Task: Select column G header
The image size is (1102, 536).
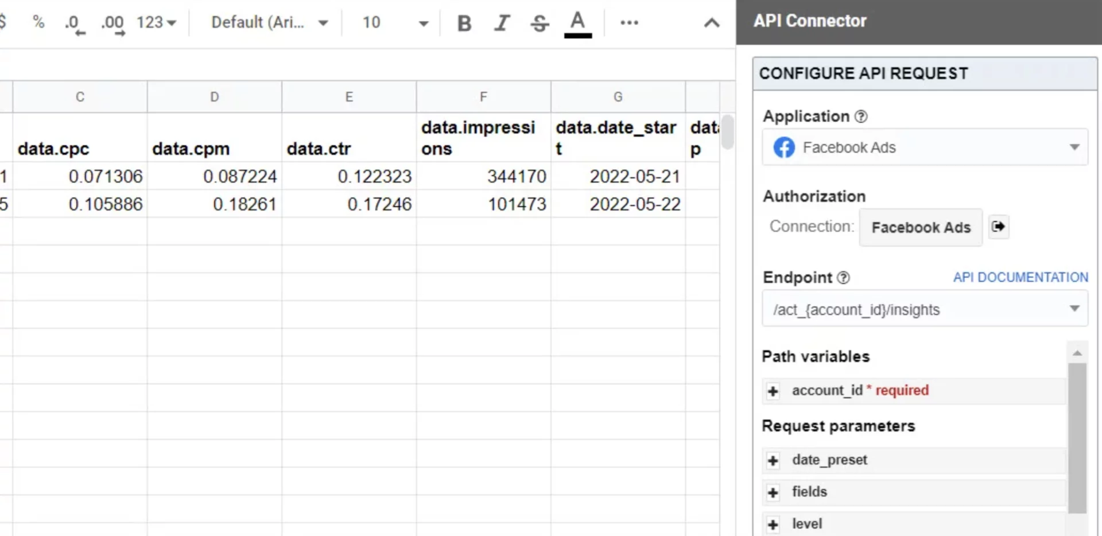Action: pos(618,96)
